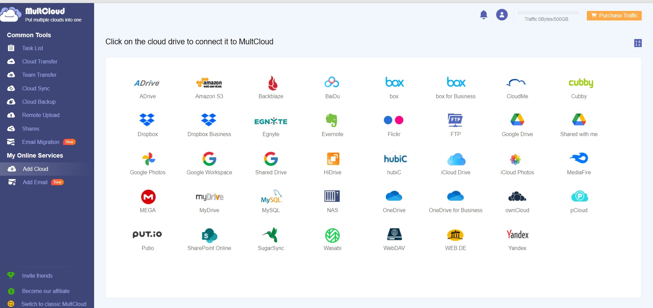Screen dimensions: 653x308
Task: Select Google Workspace
Action: point(209,159)
